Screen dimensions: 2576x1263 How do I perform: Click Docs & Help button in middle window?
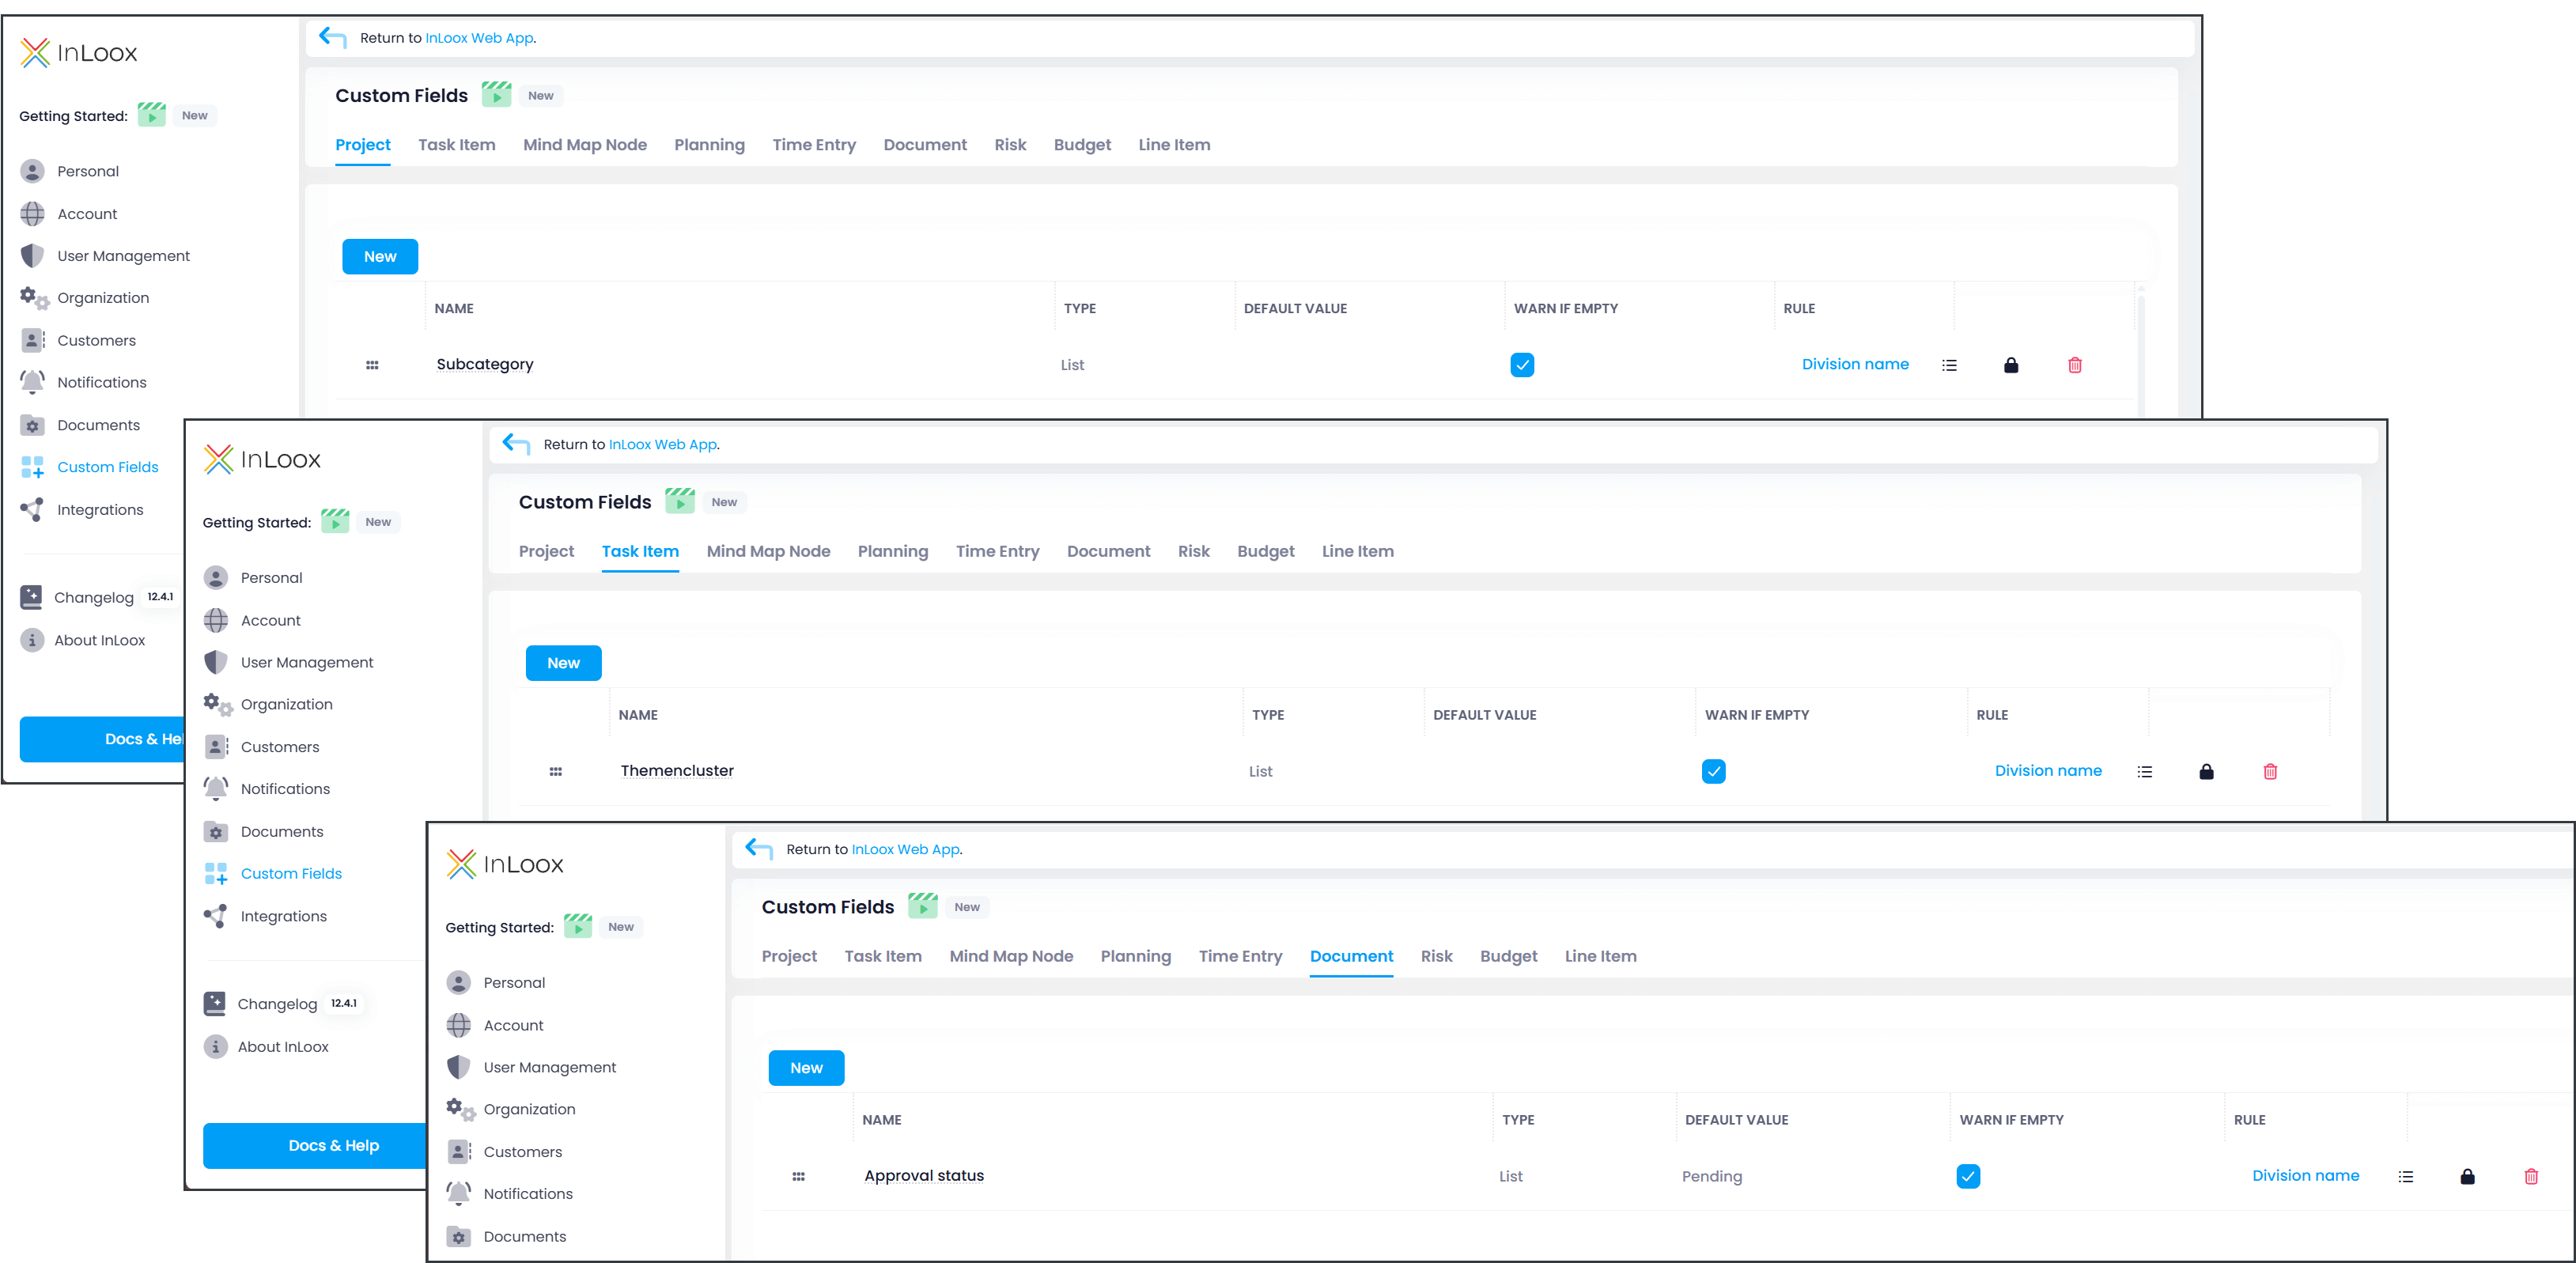point(315,1145)
